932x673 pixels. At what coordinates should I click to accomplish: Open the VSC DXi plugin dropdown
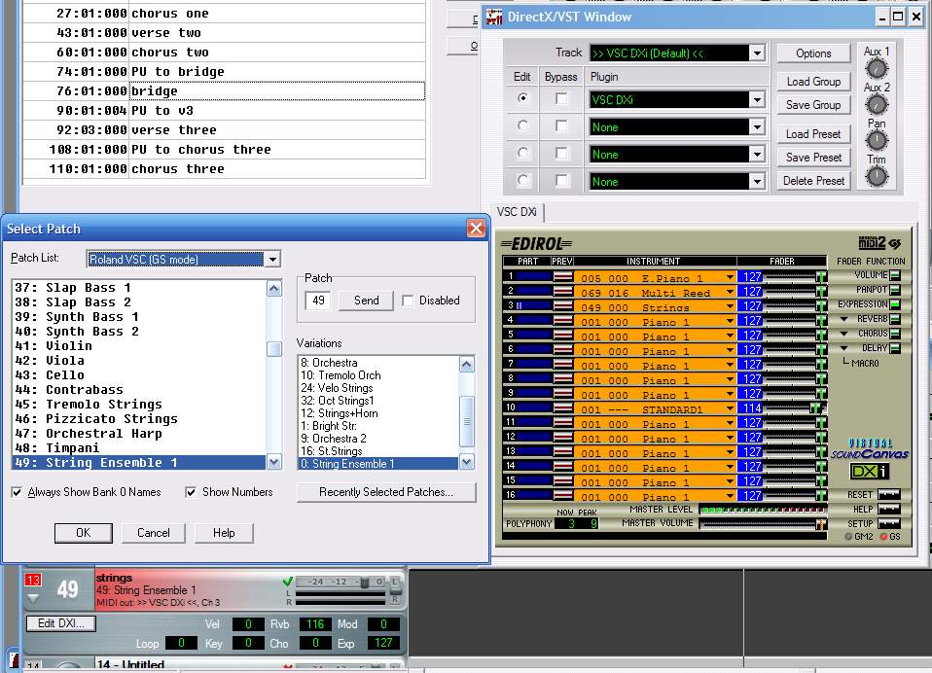coord(757,100)
